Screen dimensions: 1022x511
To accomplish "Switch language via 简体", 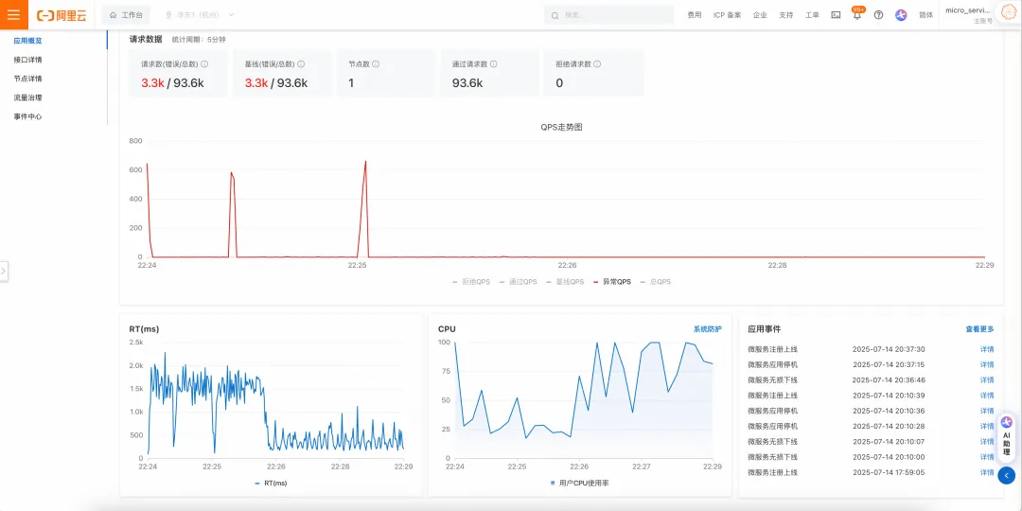I will (925, 15).
